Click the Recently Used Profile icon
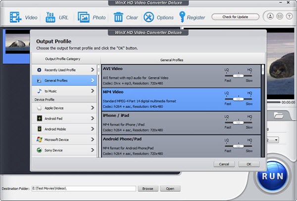Screen dimensions: 297x201 click(x=39, y=70)
